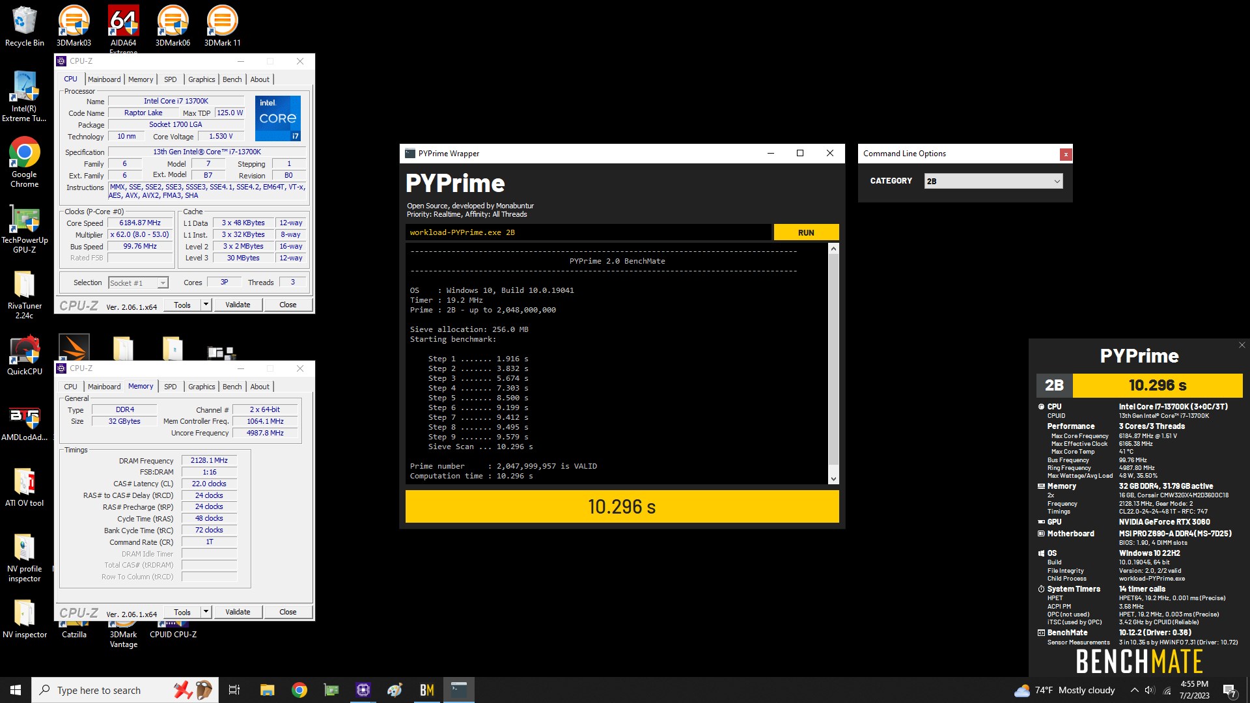Viewport: 1250px width, 703px height.
Task: Open Bench tab in top CPU-Z window
Action: [232, 79]
